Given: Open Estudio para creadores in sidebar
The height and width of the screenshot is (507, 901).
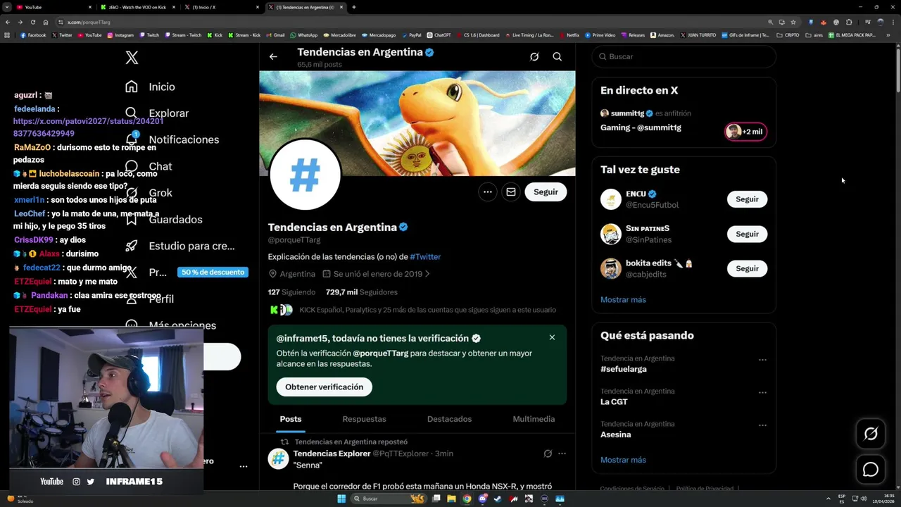Looking at the screenshot, I should pos(179,246).
